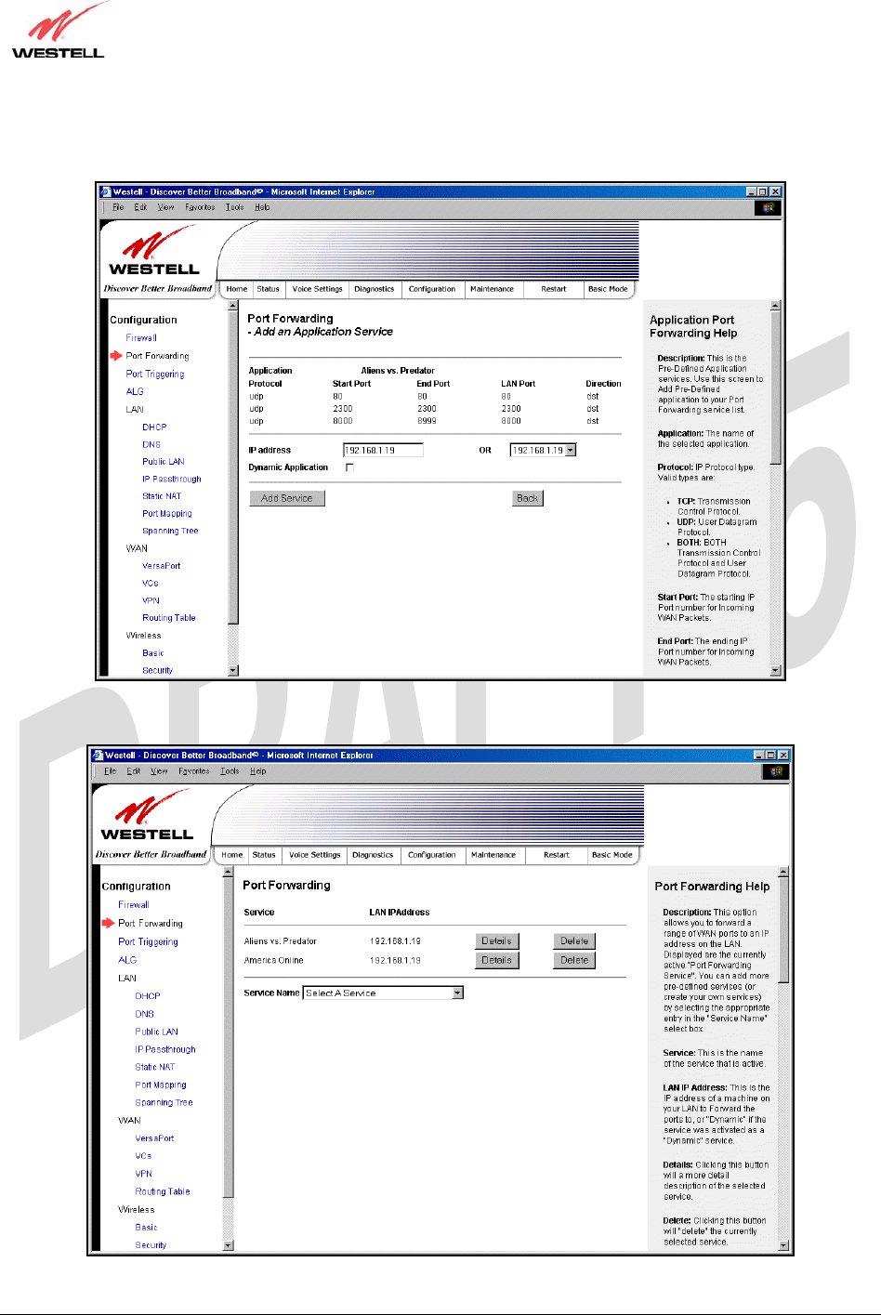Open Details for Aliens vs. Predator
This screenshot has height=1315, width=881.
497,941
